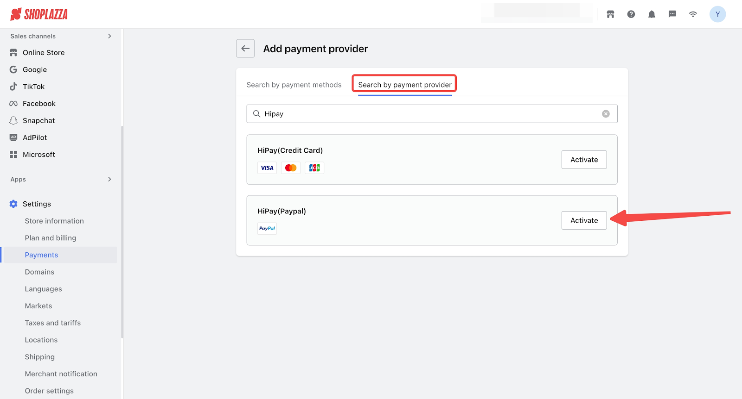742x399 pixels.
Task: Click the Wi-Fi signal icon
Action: (693, 14)
